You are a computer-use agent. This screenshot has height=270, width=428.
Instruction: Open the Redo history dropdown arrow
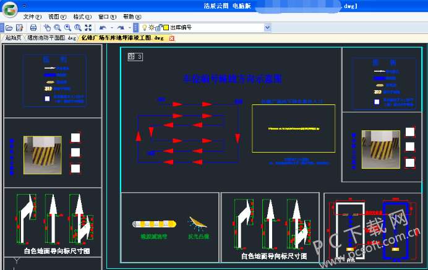[129, 28]
